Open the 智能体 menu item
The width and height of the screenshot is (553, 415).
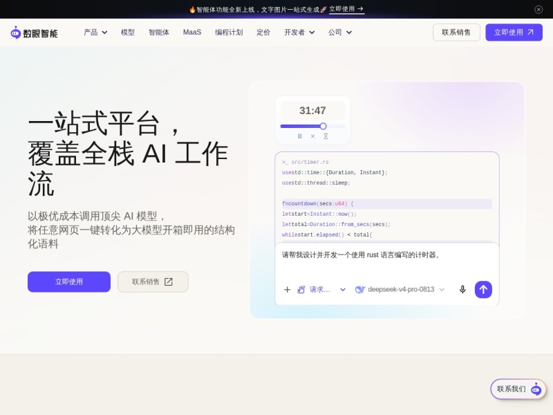click(x=159, y=33)
